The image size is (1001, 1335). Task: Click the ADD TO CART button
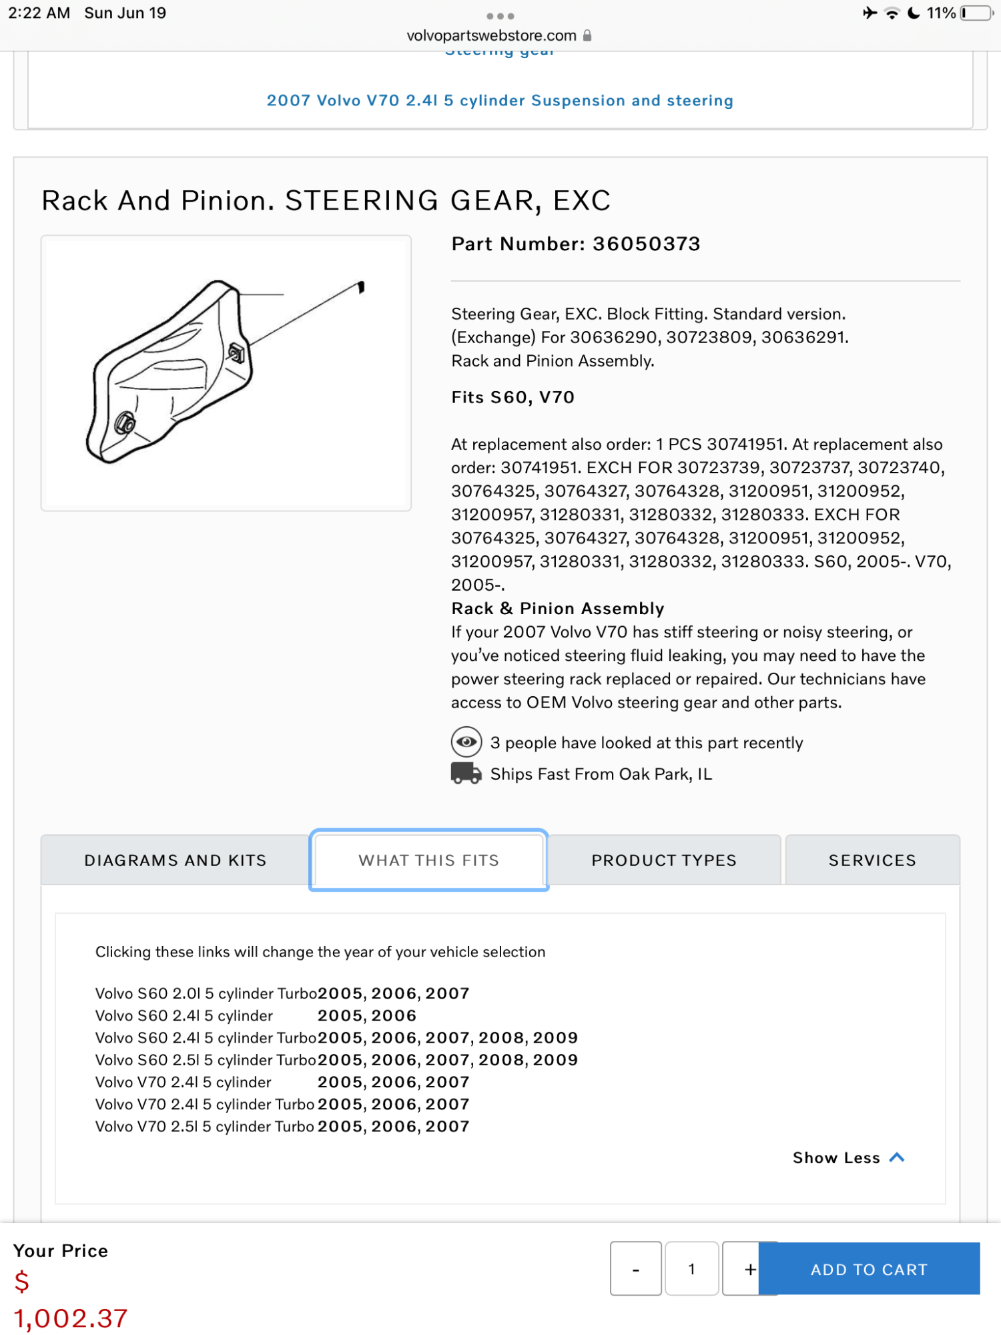pos(869,1269)
